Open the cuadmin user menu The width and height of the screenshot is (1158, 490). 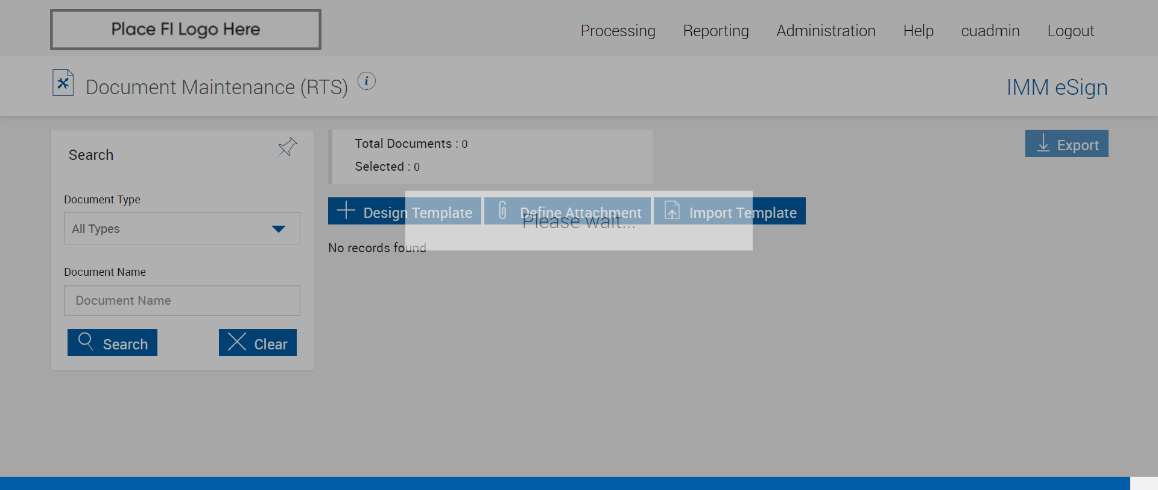(990, 31)
